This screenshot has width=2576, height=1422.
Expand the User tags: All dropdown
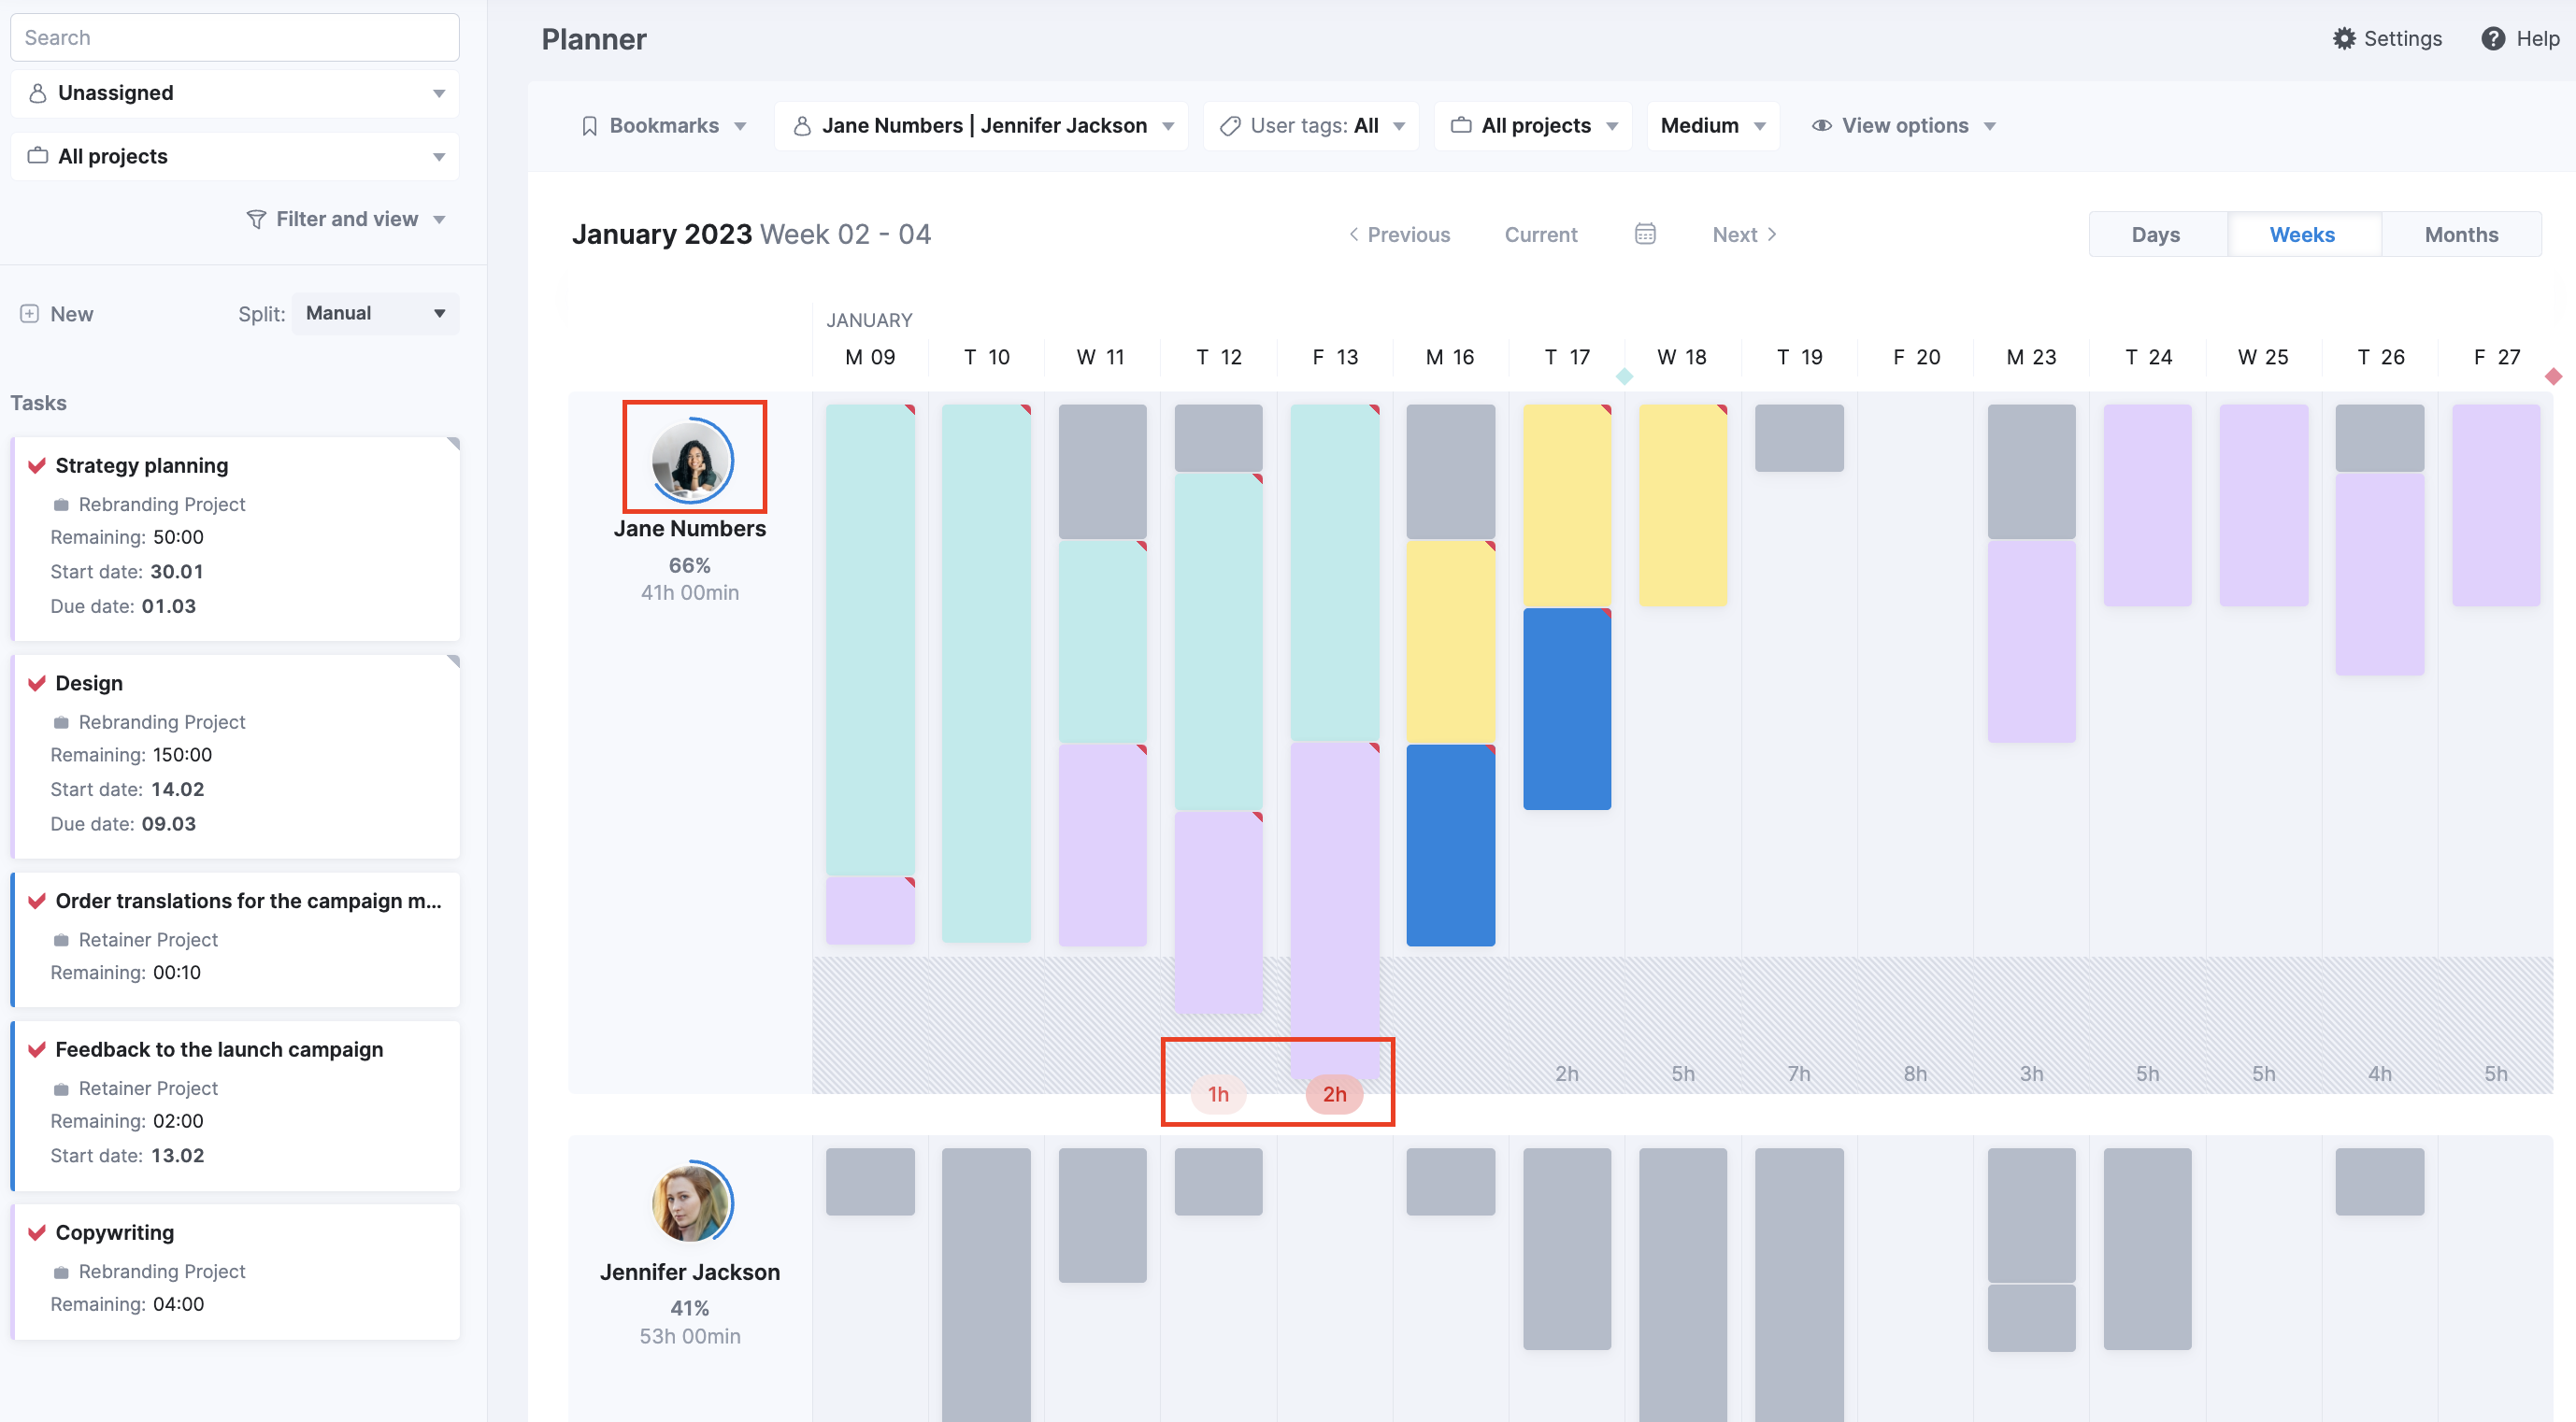1311,126
